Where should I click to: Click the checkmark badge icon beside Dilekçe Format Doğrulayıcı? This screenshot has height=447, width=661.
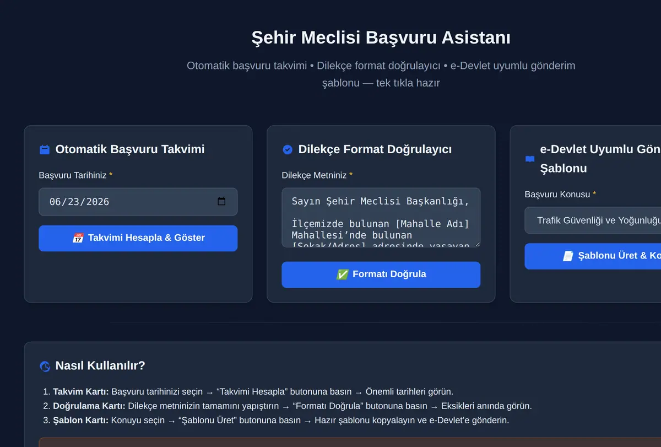pyautogui.click(x=288, y=149)
